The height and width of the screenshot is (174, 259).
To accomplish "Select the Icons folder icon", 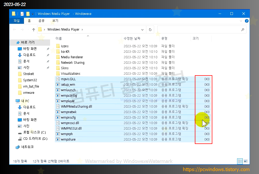I will 58,46.
